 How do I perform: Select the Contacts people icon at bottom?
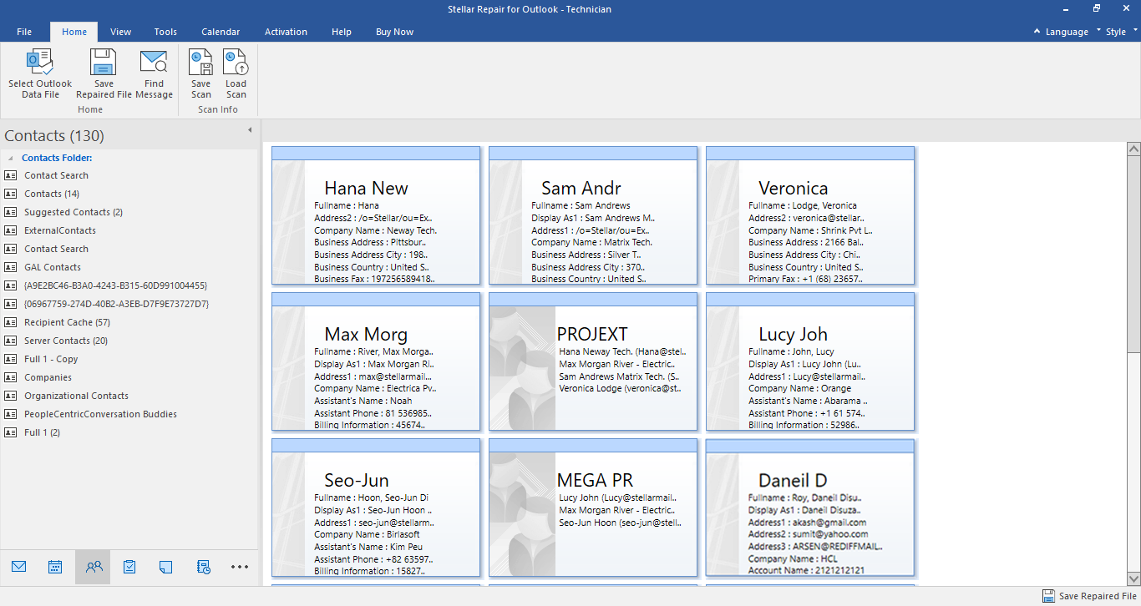tap(94, 567)
